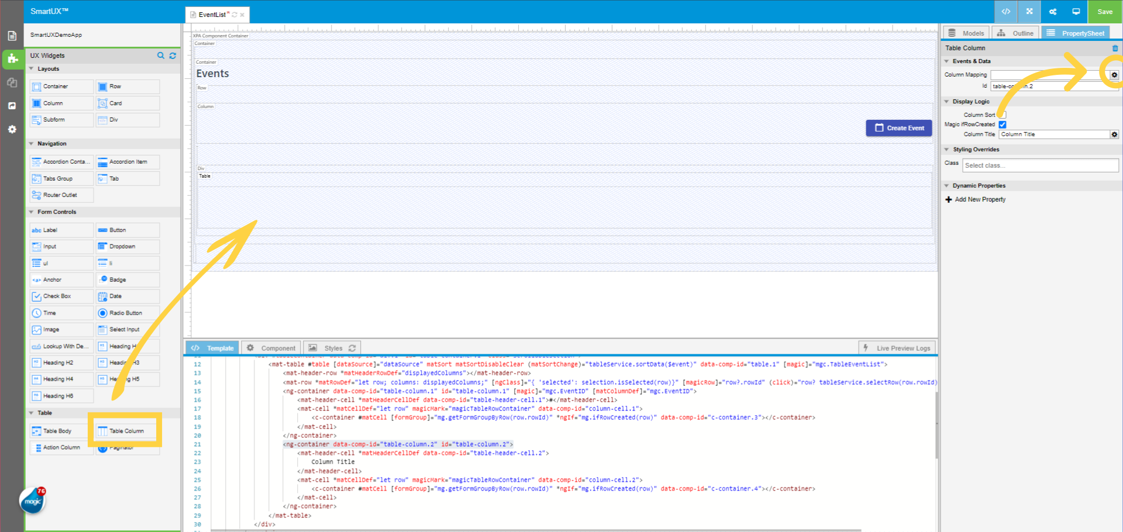Click the share icon in left sidebar
The height and width of the screenshot is (532, 1123).
(12, 106)
